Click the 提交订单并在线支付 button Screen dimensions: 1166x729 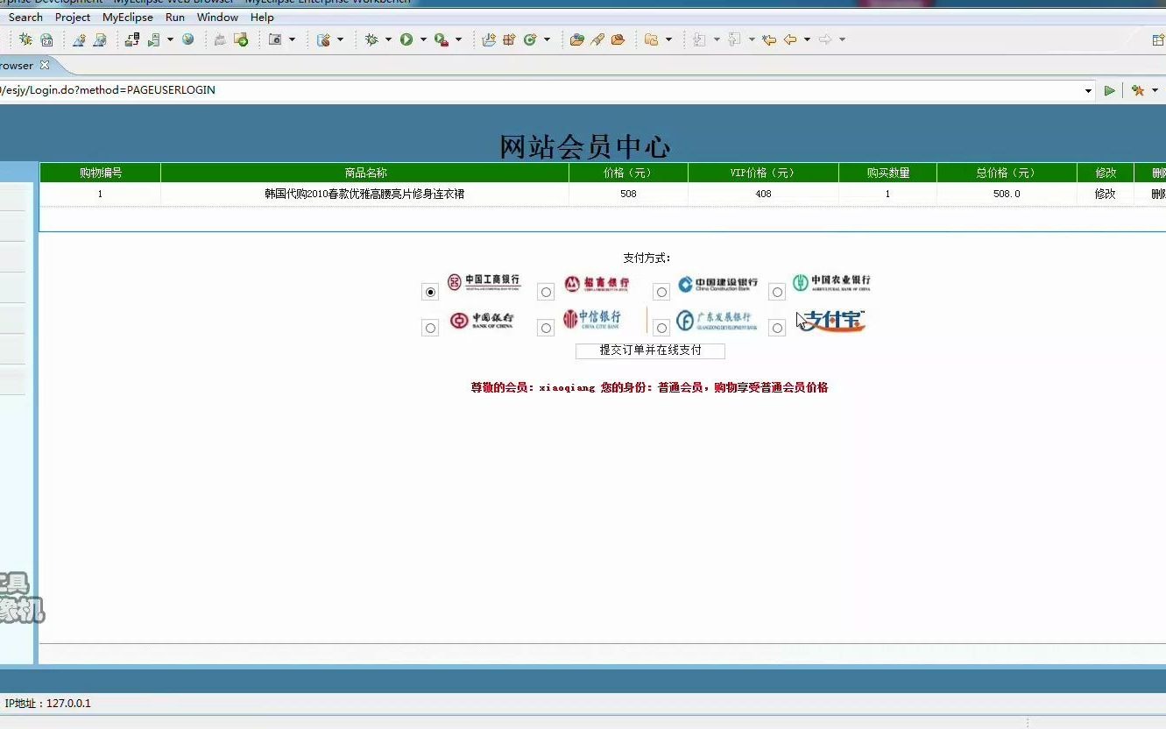(x=650, y=350)
